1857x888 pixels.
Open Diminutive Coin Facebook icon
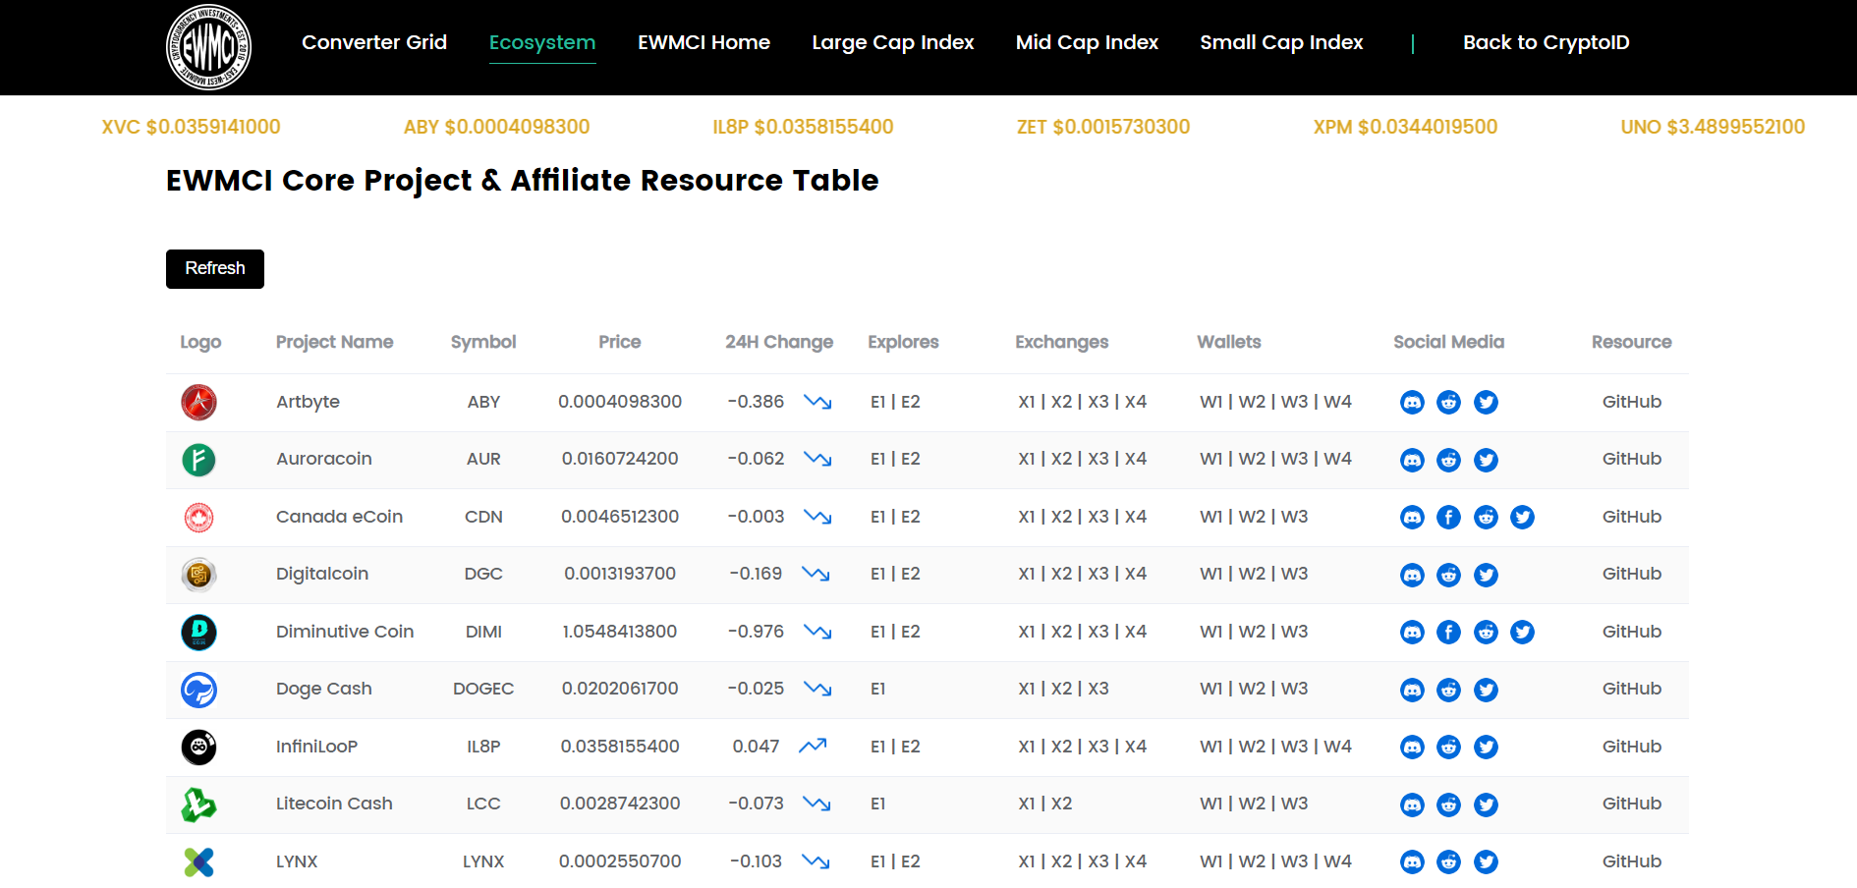pos(1448,633)
